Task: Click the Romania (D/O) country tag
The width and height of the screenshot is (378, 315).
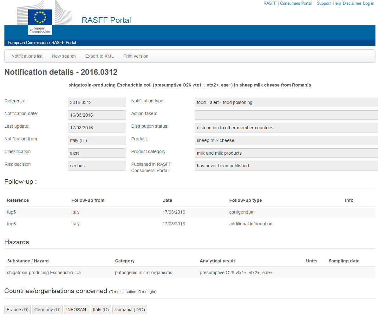Action: (130, 310)
